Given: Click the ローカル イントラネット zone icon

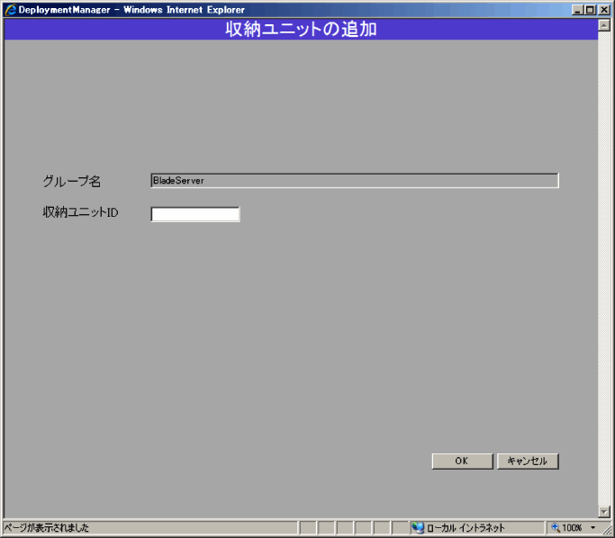Looking at the screenshot, I should tap(418, 528).
